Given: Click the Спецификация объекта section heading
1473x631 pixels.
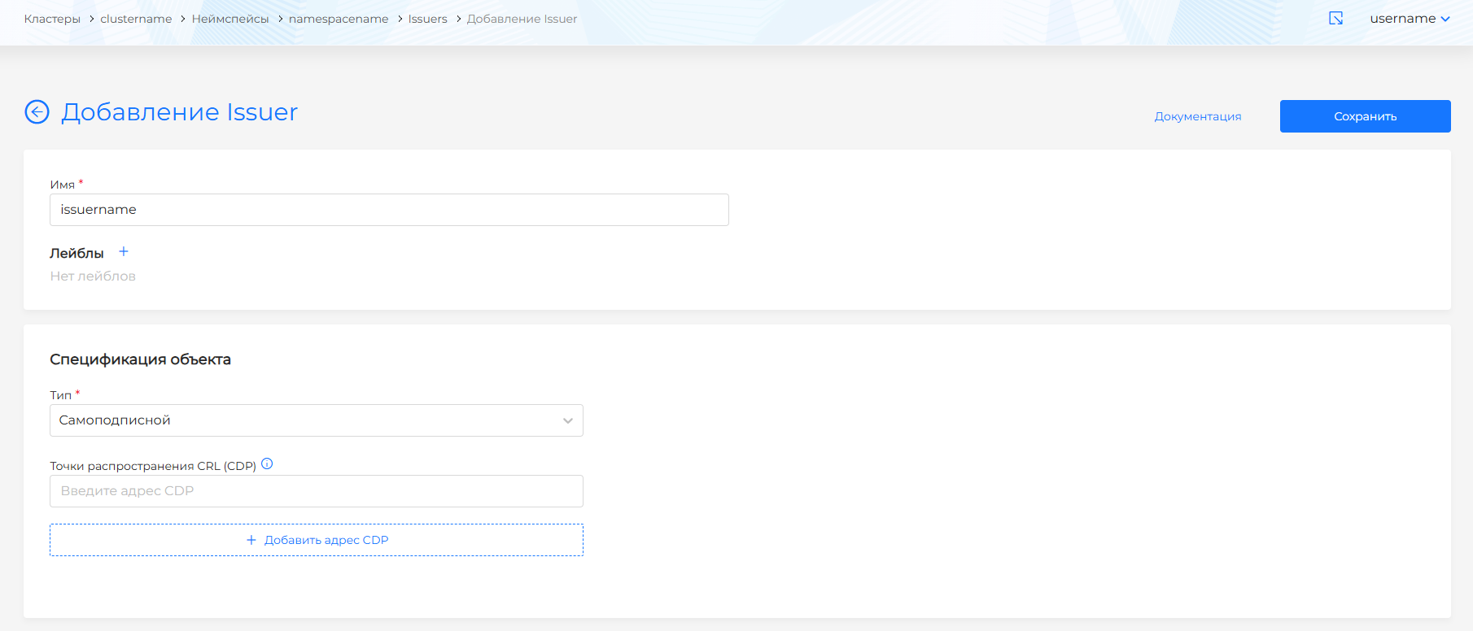Looking at the screenshot, I should coord(140,359).
